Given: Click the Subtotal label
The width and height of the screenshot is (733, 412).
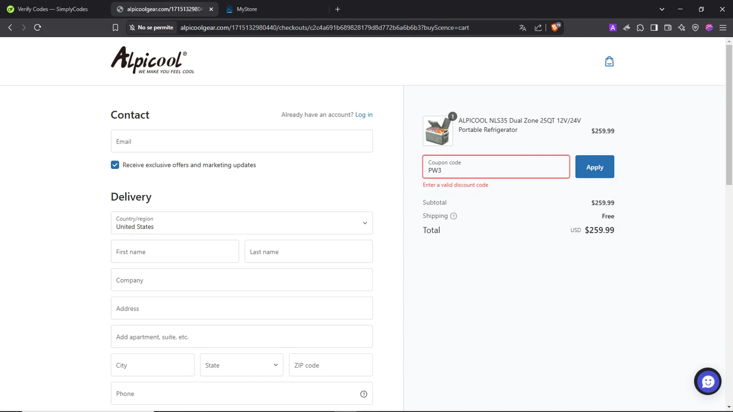Looking at the screenshot, I should click(434, 203).
